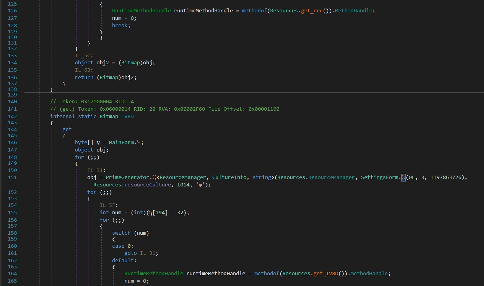Click the IL_63 label

82,70
